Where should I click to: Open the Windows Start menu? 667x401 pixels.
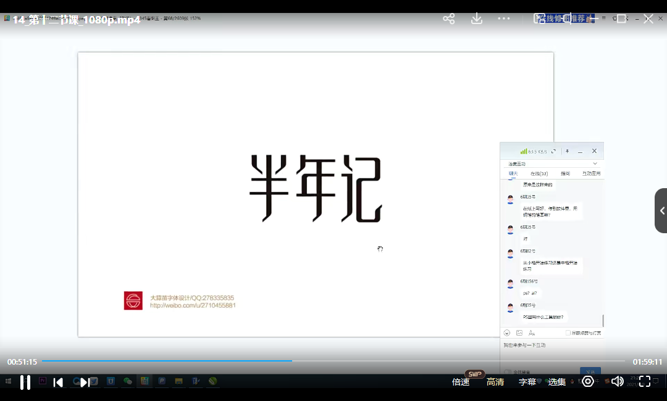point(8,381)
